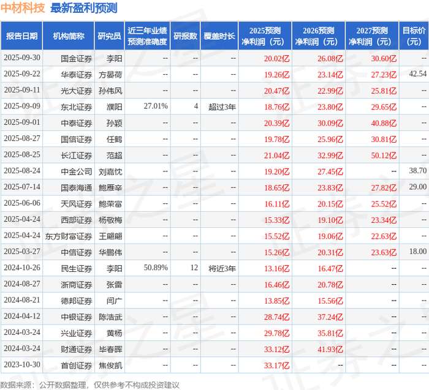This screenshot has width=429, height=390.
Task: Click institution name 光大证券
Action: click(77, 91)
